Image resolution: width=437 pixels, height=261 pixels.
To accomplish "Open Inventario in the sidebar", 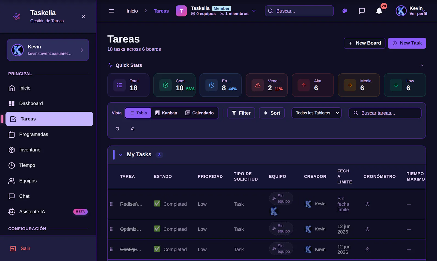I will (x=49, y=150).
